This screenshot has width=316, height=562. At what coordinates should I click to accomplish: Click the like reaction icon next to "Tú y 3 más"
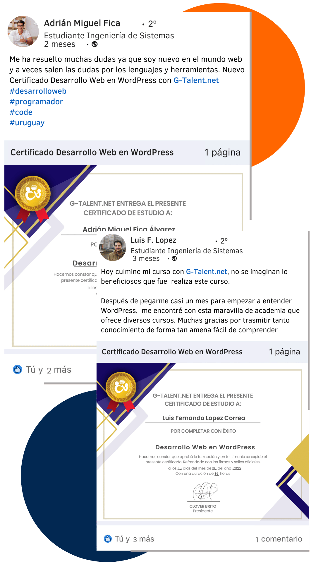tap(108, 539)
